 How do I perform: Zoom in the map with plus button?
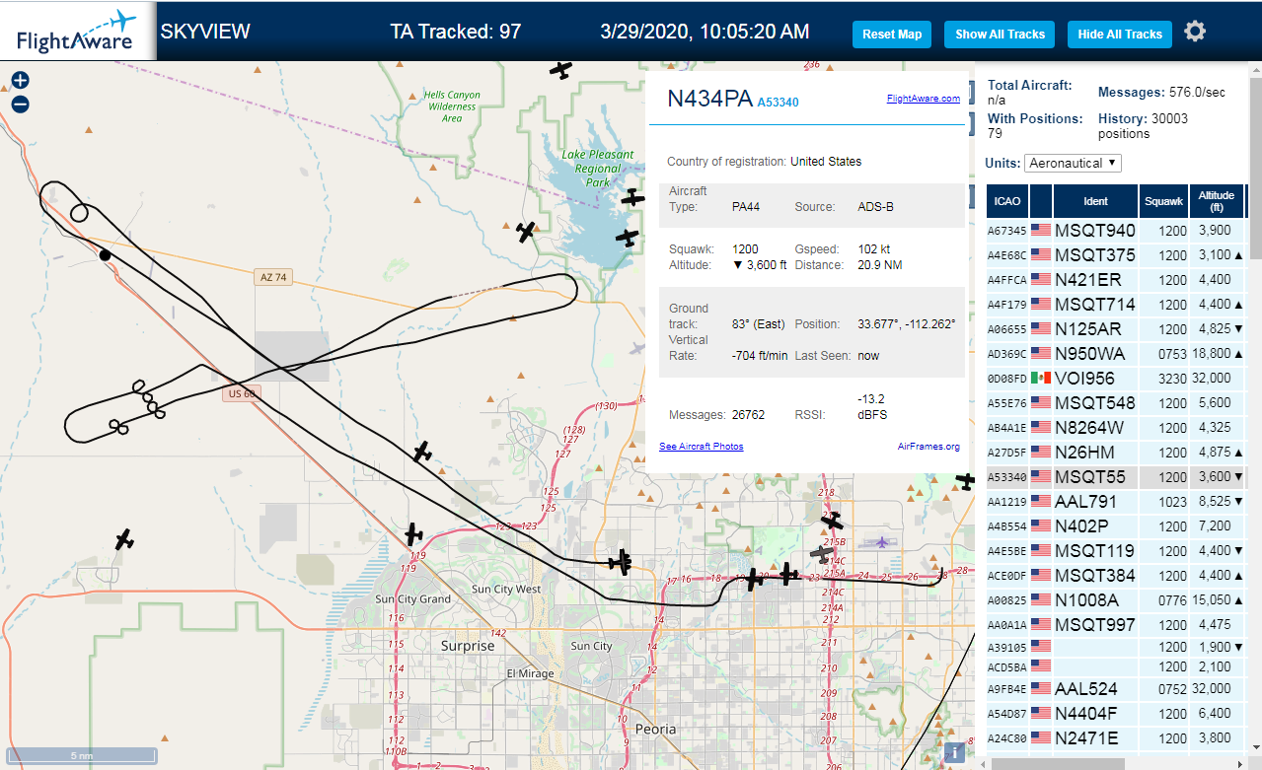(x=20, y=81)
